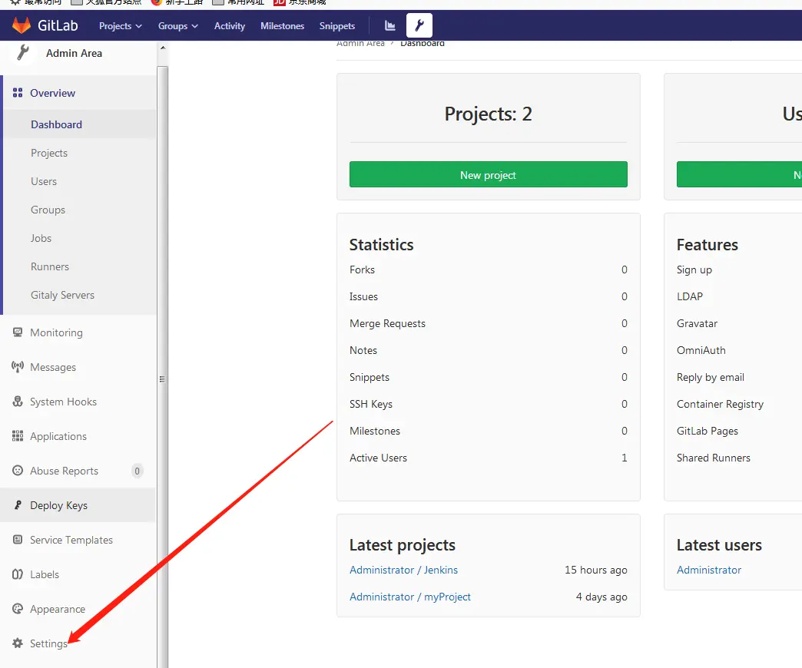Click the GitLab Pages feature label
This screenshot has width=802, height=668.
(707, 431)
